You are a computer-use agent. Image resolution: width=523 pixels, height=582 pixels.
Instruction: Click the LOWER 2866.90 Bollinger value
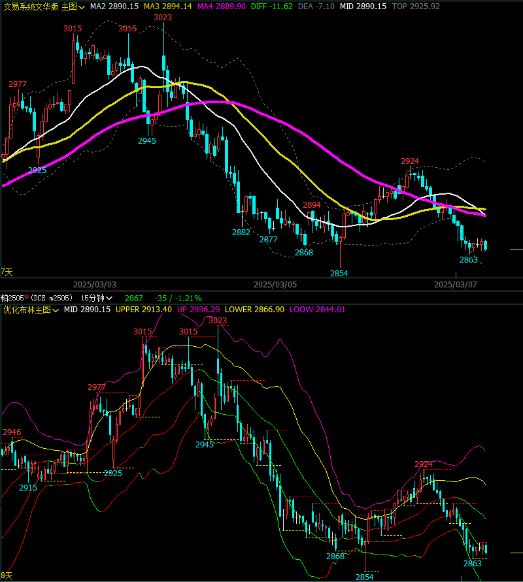[x=254, y=310]
